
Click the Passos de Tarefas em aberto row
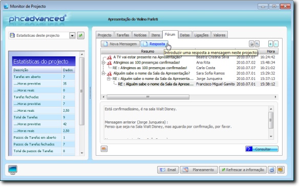tap(44, 137)
